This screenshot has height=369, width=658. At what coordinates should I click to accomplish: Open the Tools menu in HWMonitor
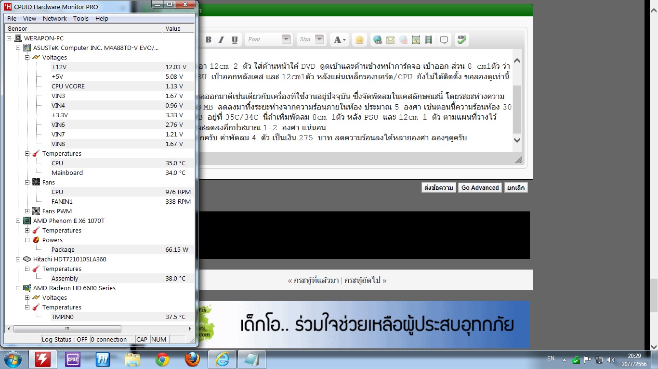(x=81, y=18)
